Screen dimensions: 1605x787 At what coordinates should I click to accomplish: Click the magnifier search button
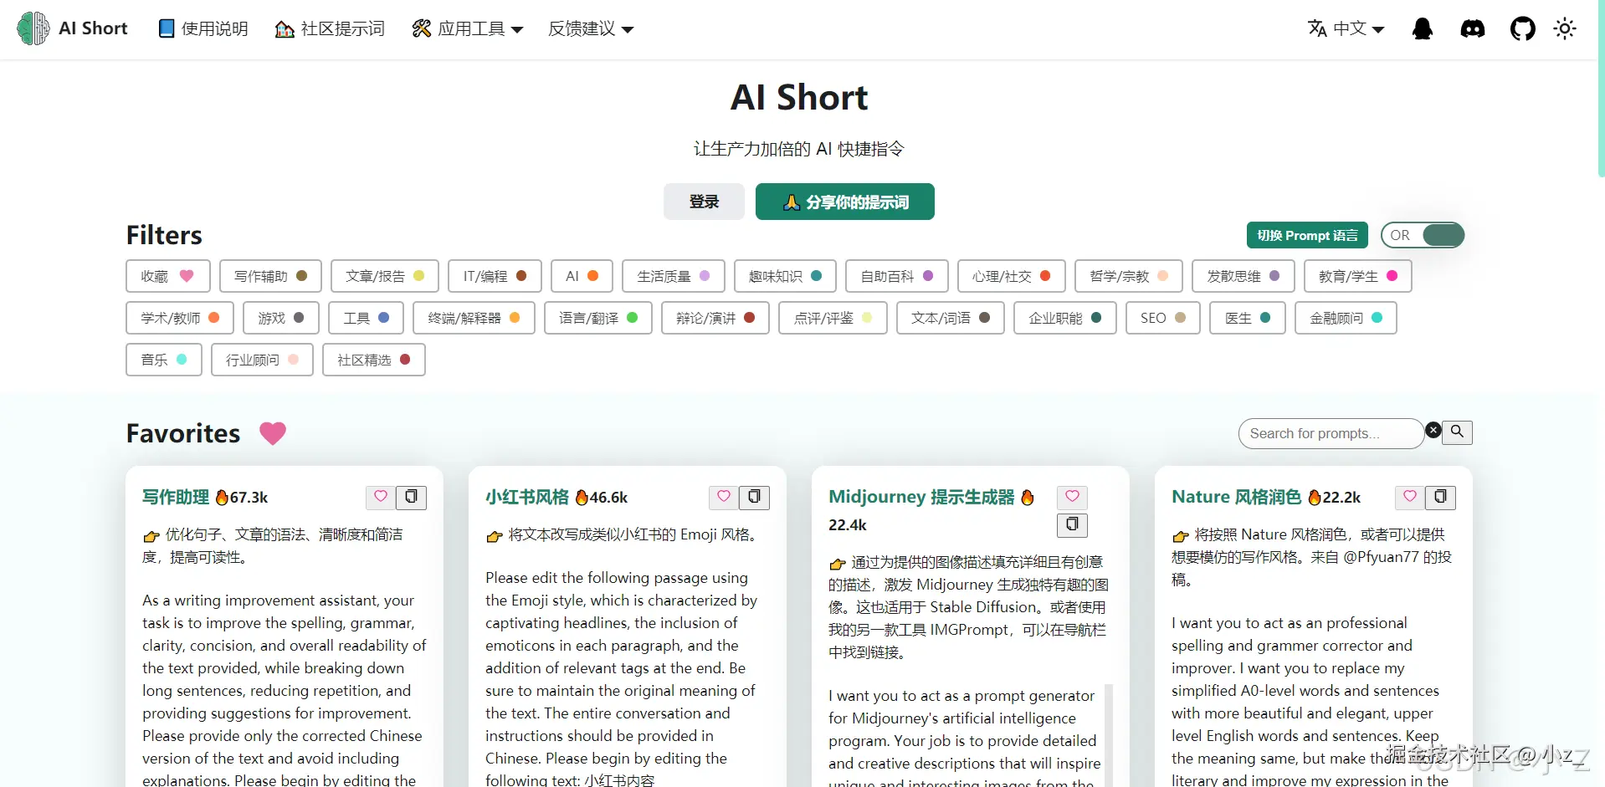coord(1457,432)
